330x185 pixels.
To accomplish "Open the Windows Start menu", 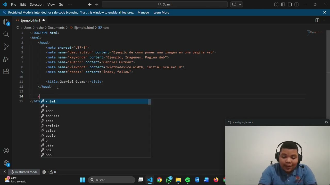I will click(x=82, y=180).
